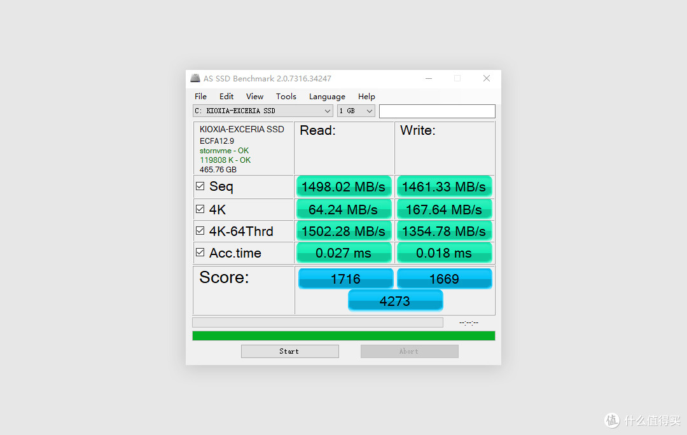Screen dimensions: 687x435
Task: Open the View menu
Action: pos(254,96)
